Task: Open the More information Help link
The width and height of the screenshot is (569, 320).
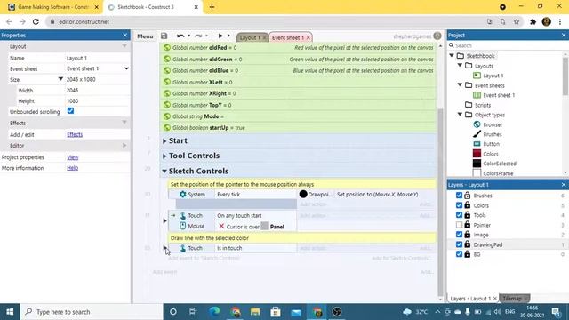Action: tap(73, 168)
